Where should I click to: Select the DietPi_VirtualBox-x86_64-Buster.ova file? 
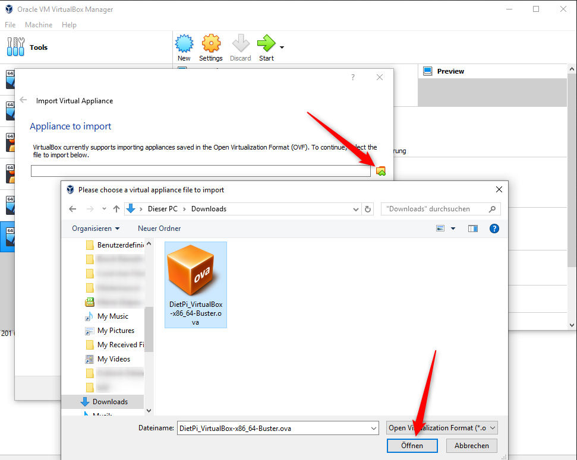point(196,284)
